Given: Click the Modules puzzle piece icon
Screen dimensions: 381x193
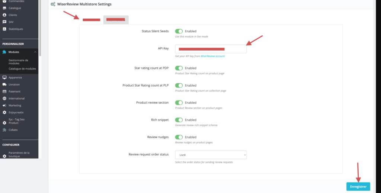Looking at the screenshot, I should point(4,52).
